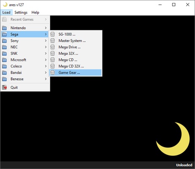Expand the Benesse submenu arrow
195x169 pixels.
pyautogui.click(x=46, y=79)
